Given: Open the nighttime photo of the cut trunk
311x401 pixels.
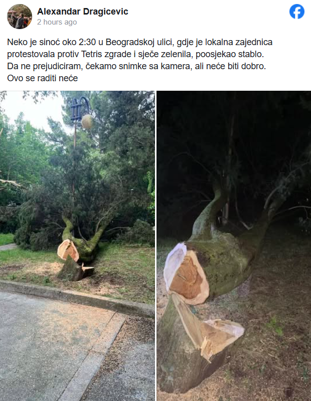Looking at the screenshot, I should click(234, 246).
